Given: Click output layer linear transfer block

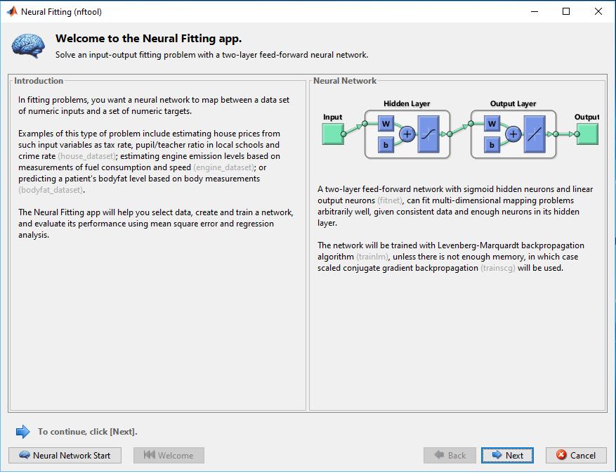Looking at the screenshot, I should [x=535, y=134].
